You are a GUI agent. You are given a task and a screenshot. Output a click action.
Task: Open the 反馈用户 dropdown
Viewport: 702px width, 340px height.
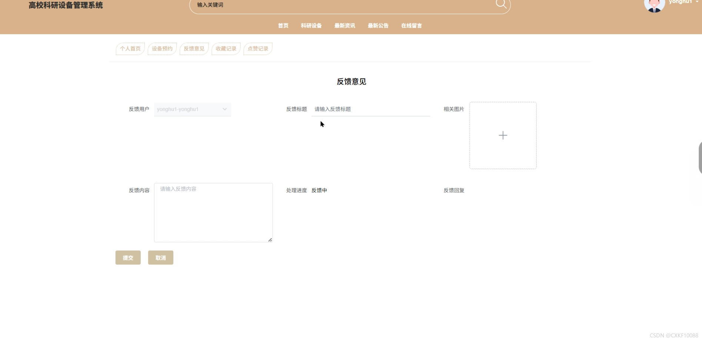pyautogui.click(x=192, y=109)
